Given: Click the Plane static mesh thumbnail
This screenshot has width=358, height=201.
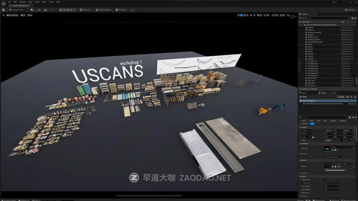Looking at the screenshot, I should 328,148.
